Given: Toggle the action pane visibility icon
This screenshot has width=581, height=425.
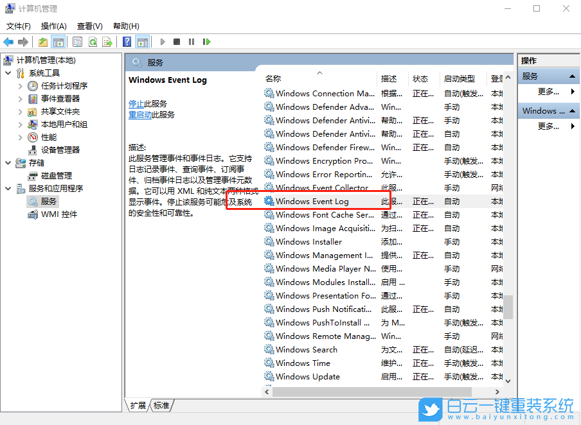Looking at the screenshot, I should pos(142,41).
